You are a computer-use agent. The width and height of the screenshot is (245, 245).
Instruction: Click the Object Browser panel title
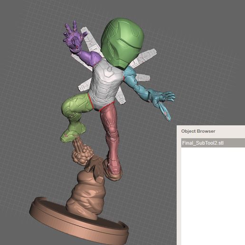click(198, 131)
